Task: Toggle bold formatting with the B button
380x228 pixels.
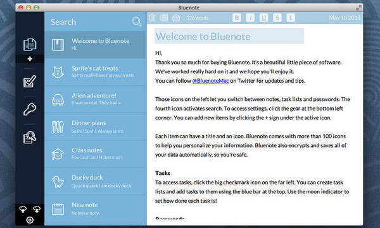Action: 237,18
